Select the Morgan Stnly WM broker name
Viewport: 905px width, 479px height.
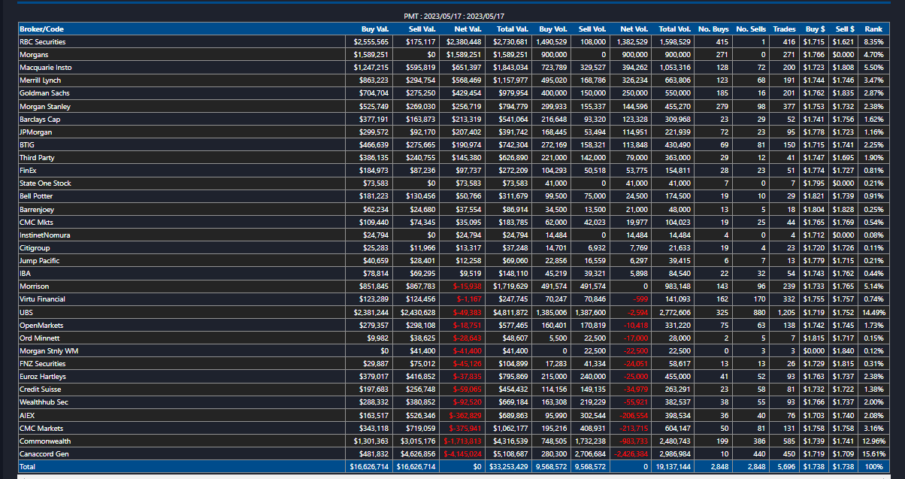(x=47, y=351)
